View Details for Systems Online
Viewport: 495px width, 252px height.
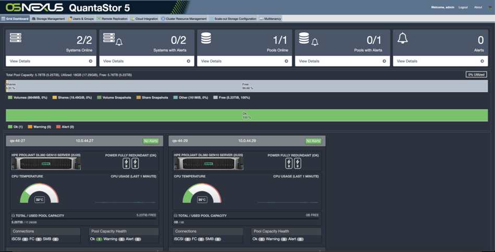pos(20,61)
